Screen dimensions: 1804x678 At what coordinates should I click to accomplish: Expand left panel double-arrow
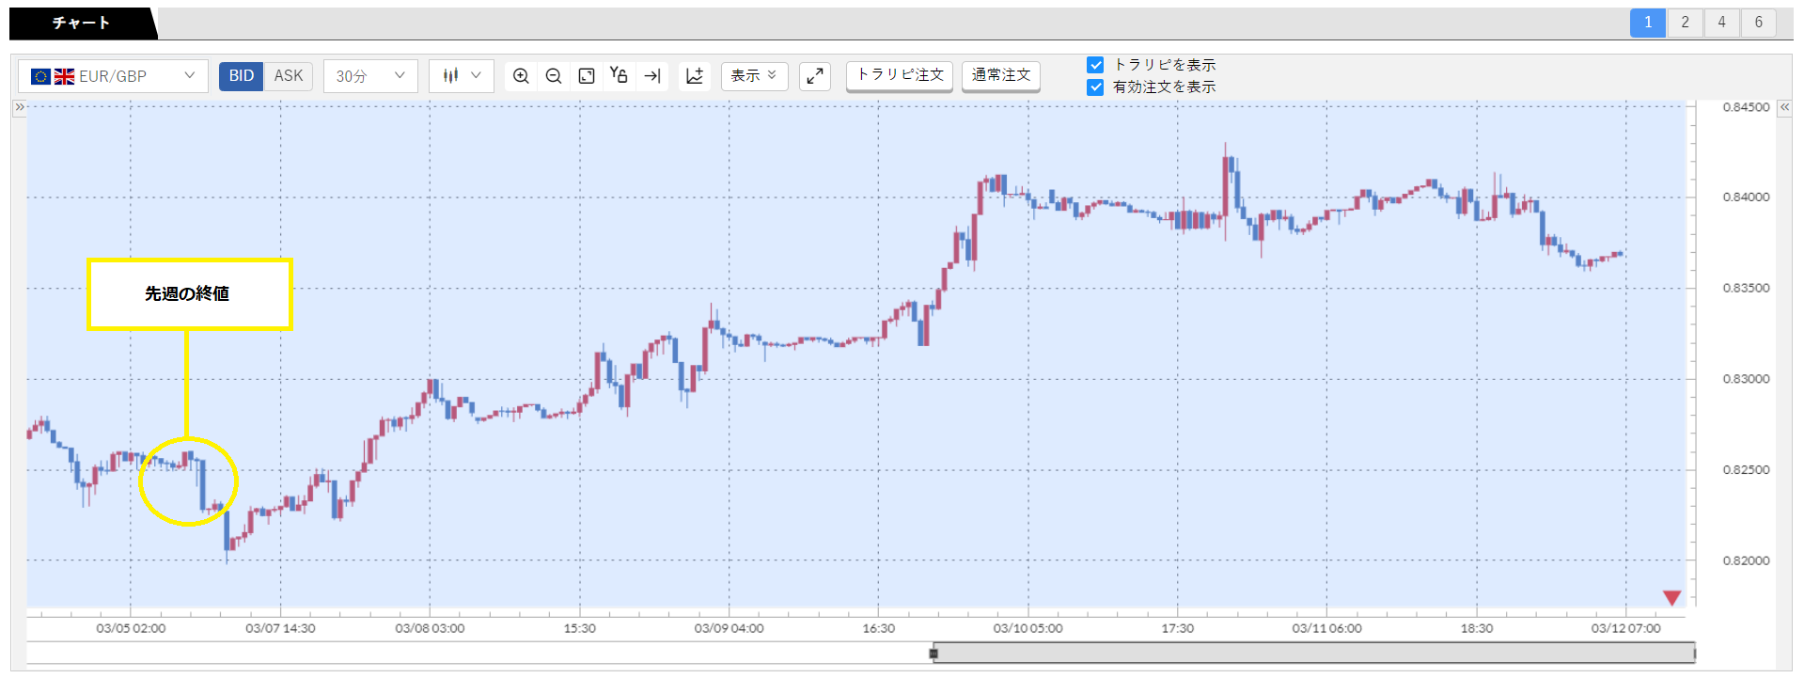[19, 107]
